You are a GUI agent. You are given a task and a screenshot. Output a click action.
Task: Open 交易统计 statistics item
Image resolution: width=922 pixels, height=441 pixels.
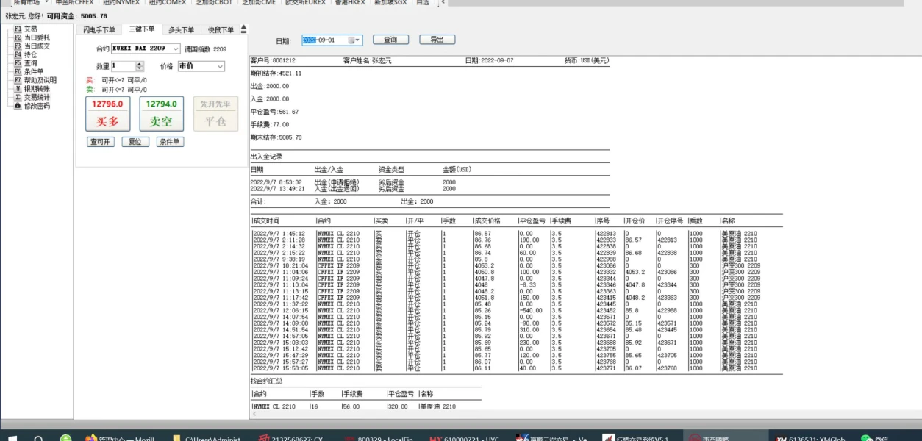tap(36, 97)
